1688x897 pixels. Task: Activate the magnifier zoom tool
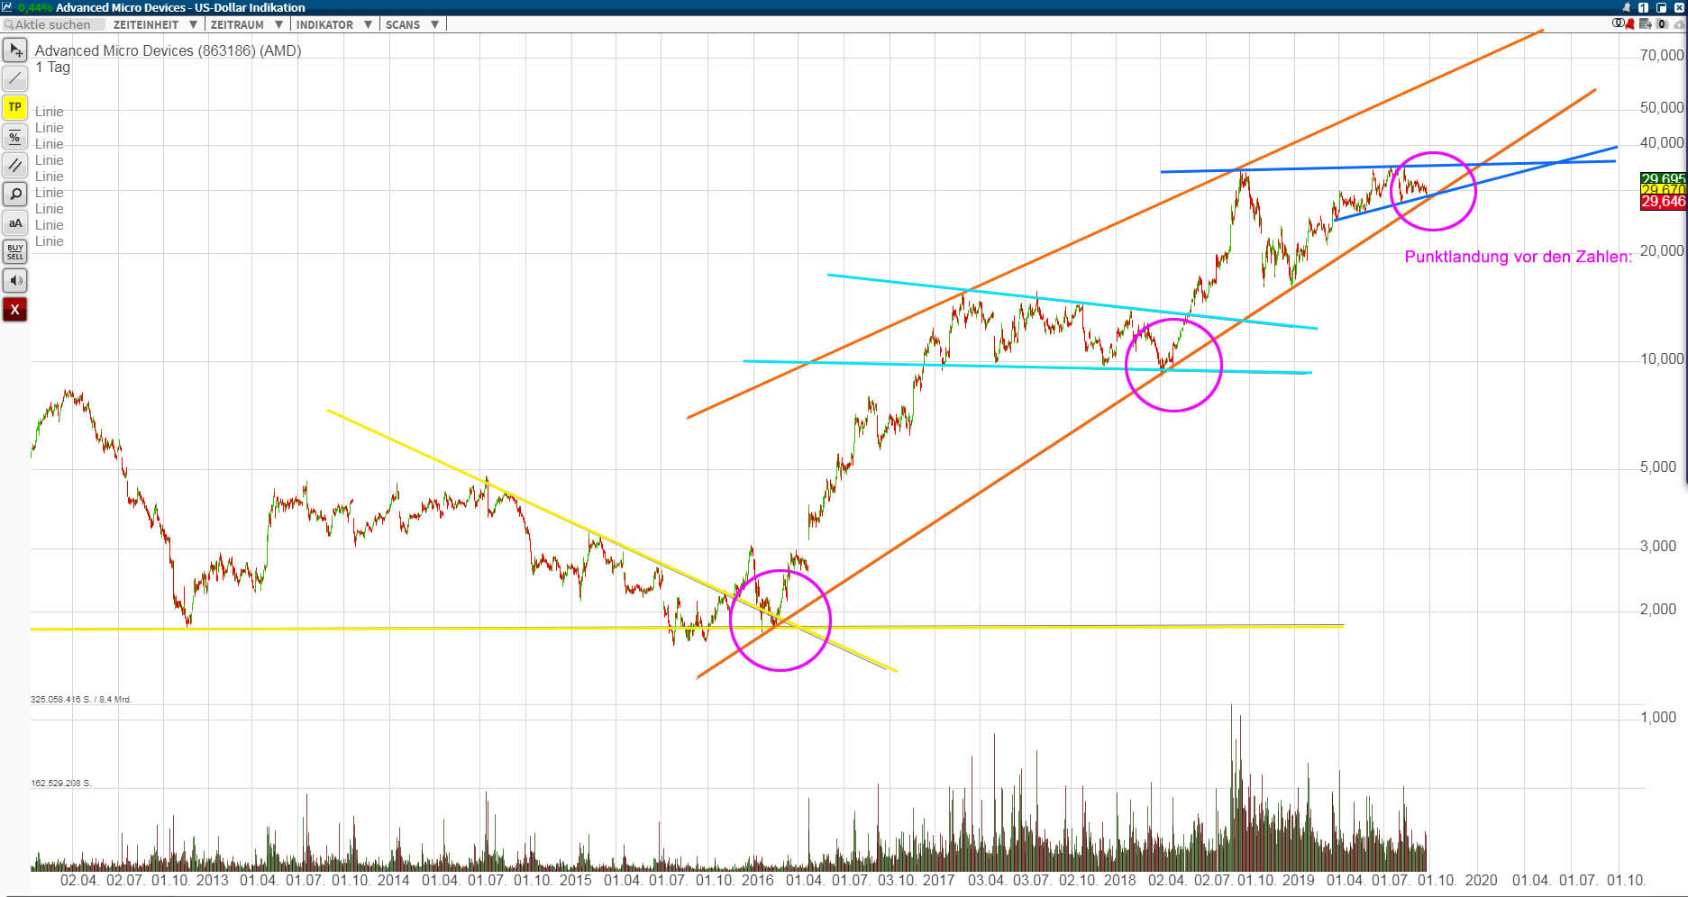(x=15, y=194)
